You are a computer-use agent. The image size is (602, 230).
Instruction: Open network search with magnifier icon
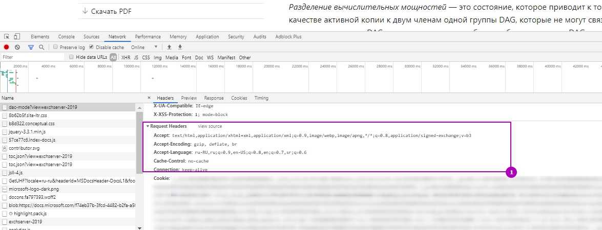click(41, 47)
